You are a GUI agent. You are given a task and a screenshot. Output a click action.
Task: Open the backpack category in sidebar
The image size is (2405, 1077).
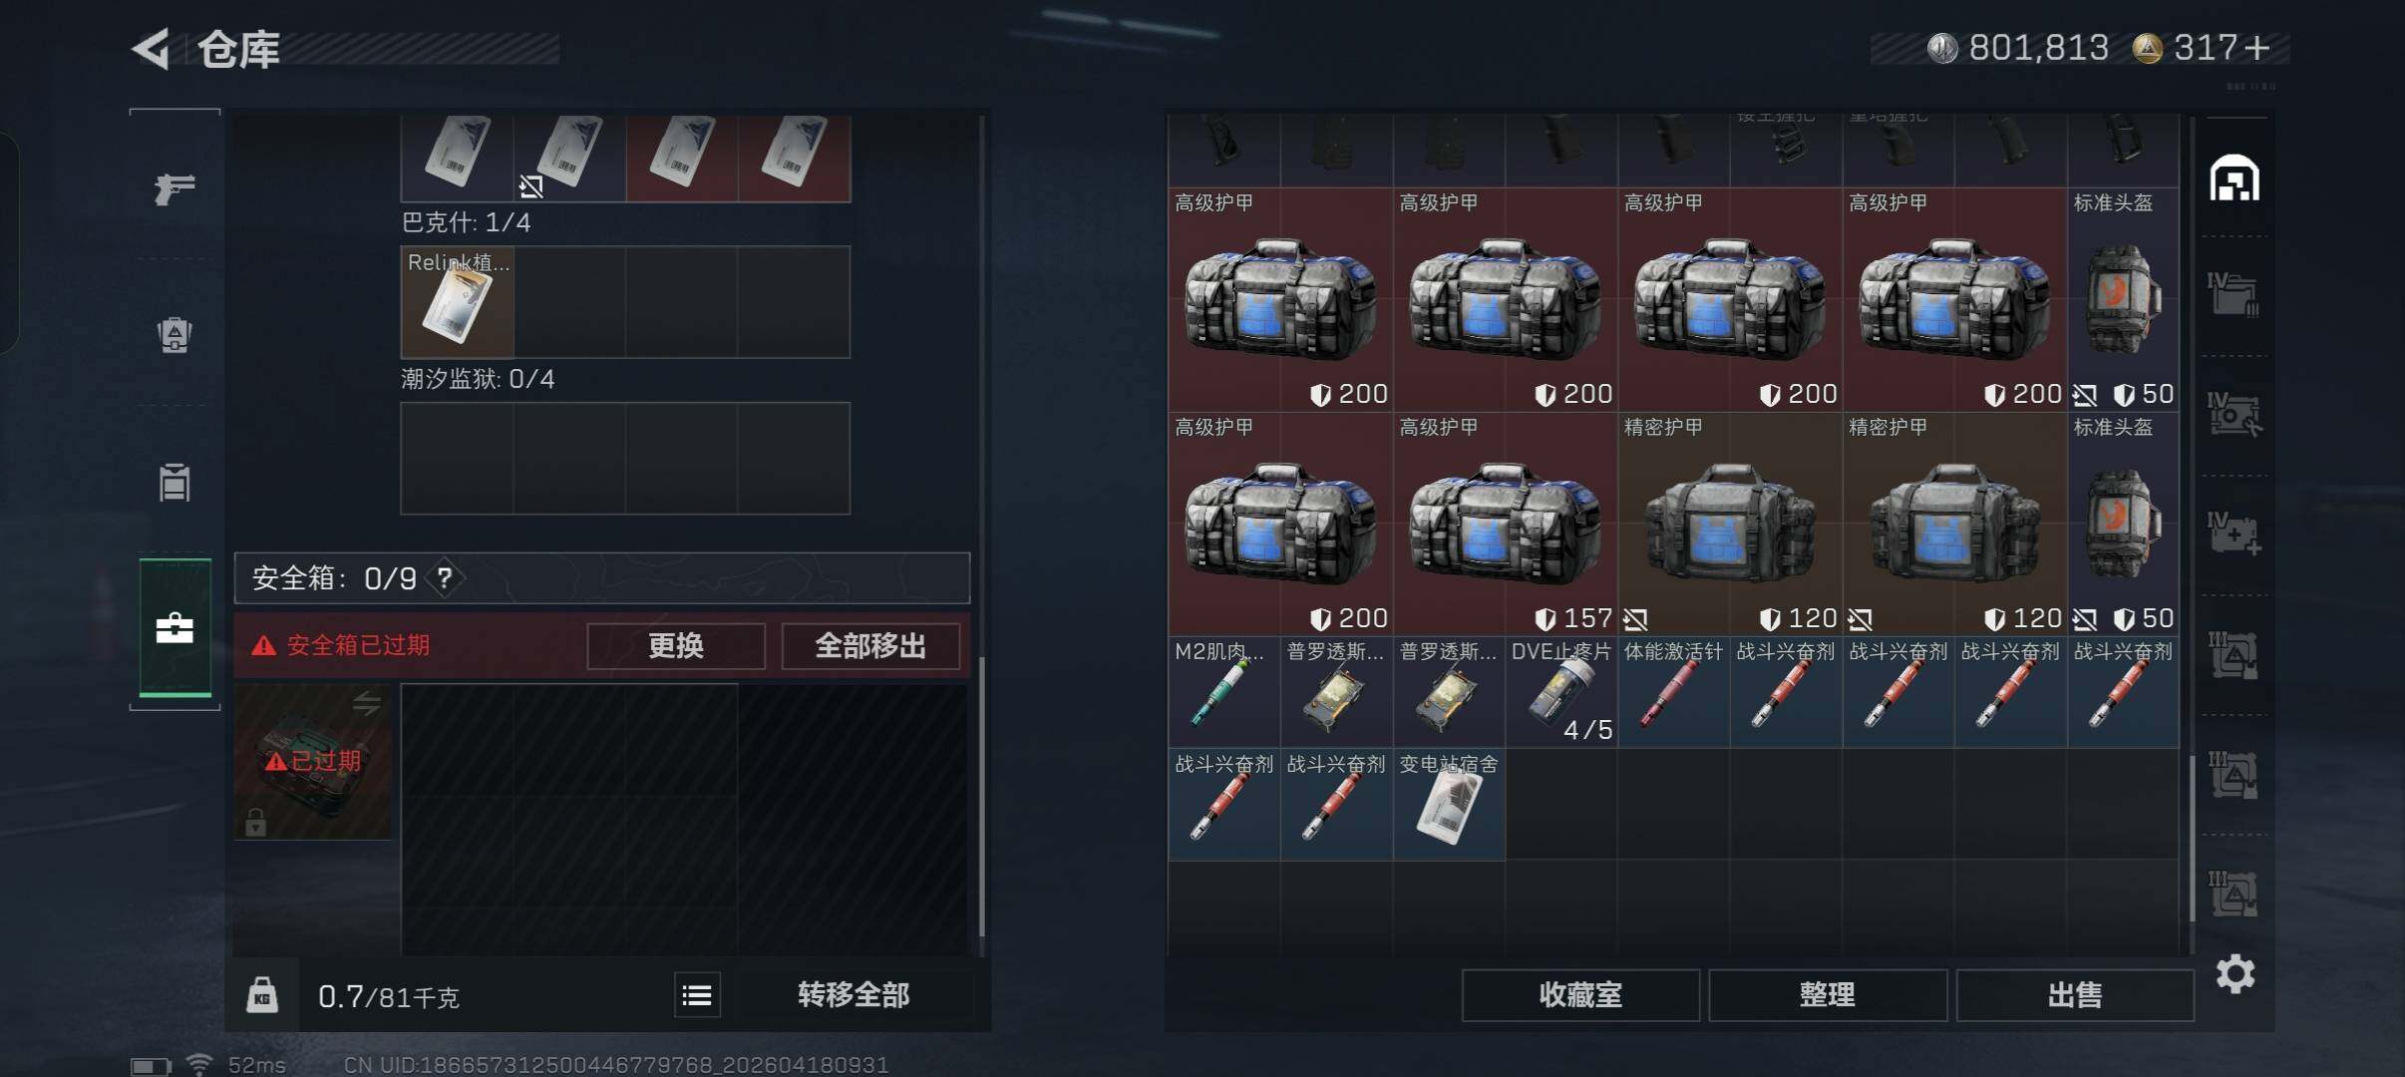coord(174,334)
